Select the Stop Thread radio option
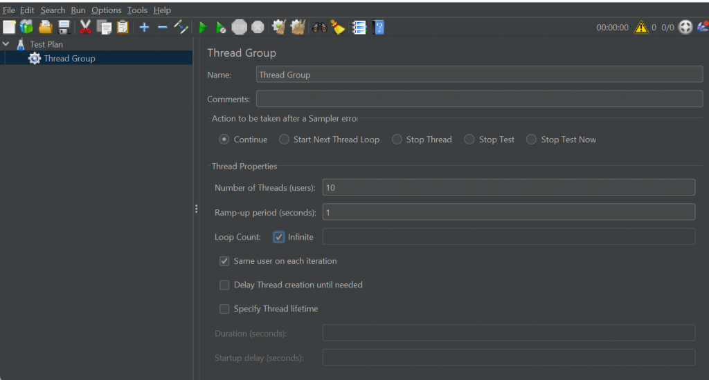 (397, 140)
